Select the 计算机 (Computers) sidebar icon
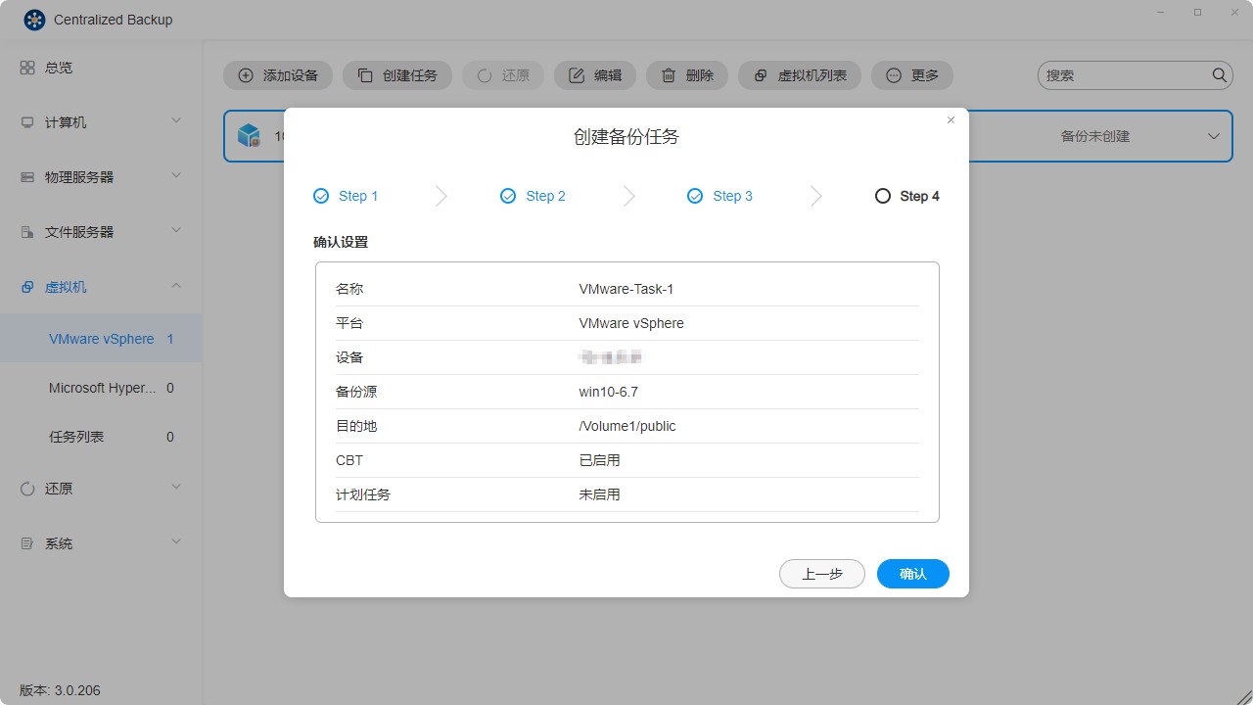The image size is (1253, 705). tap(28, 121)
